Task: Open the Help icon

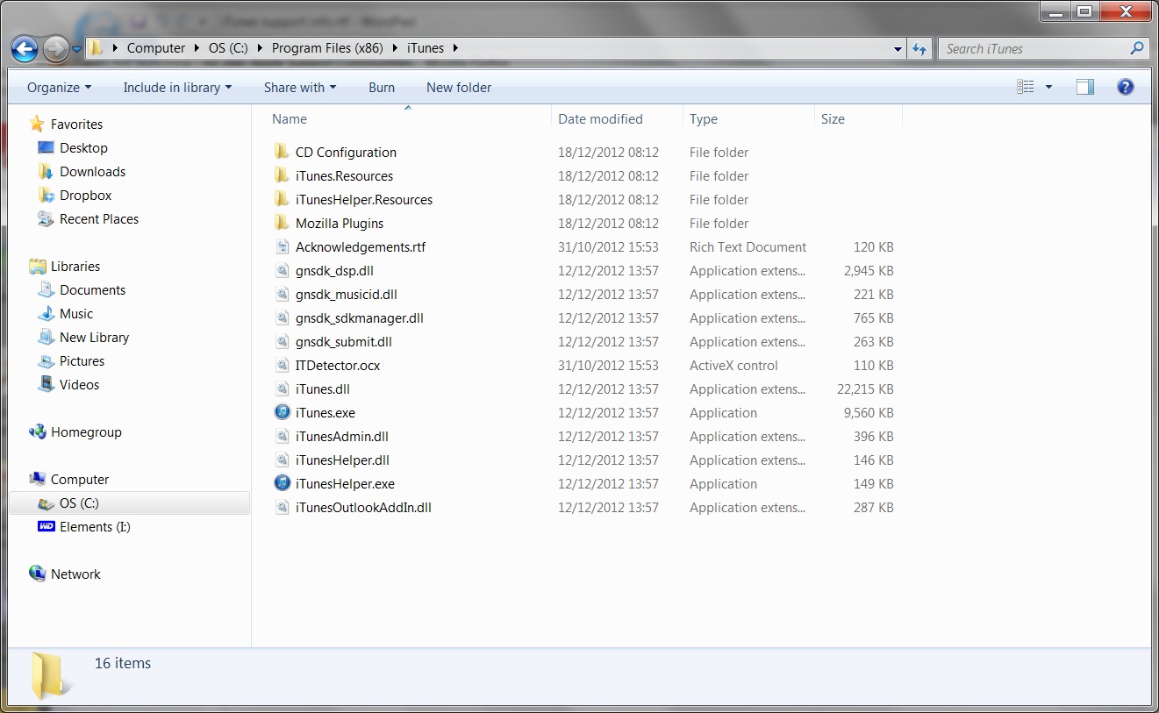Action: coord(1126,87)
